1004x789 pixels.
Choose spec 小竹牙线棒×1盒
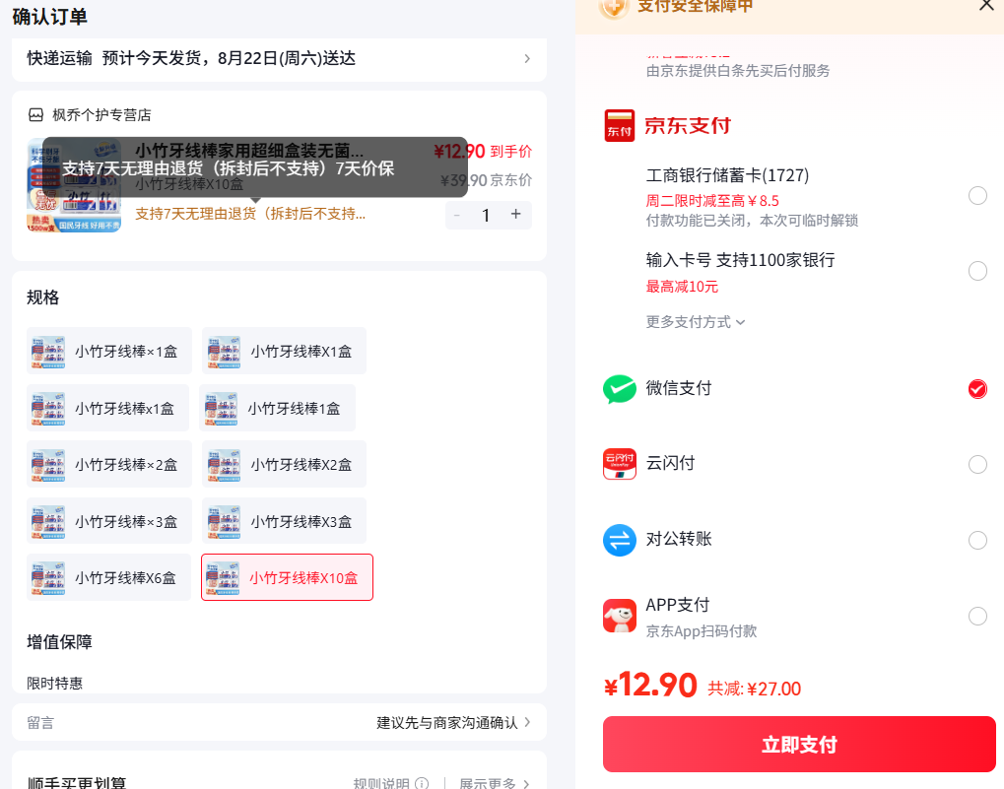point(108,352)
